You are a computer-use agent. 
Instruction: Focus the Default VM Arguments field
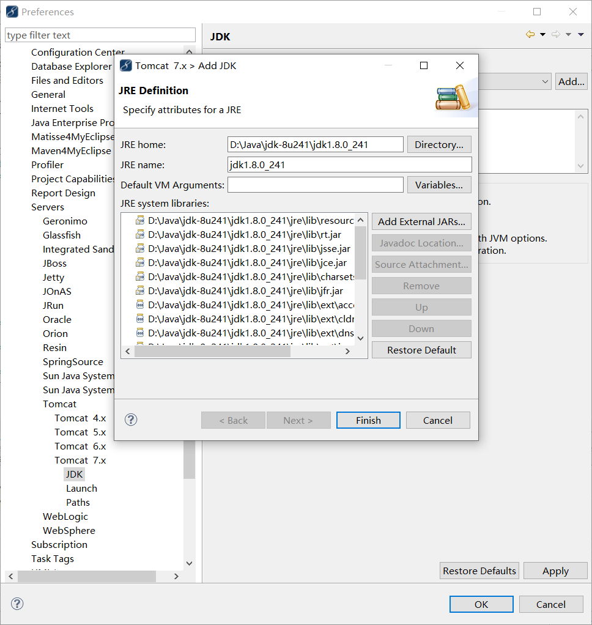tap(316, 185)
